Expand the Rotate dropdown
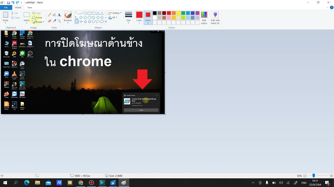 (x=44, y=22)
